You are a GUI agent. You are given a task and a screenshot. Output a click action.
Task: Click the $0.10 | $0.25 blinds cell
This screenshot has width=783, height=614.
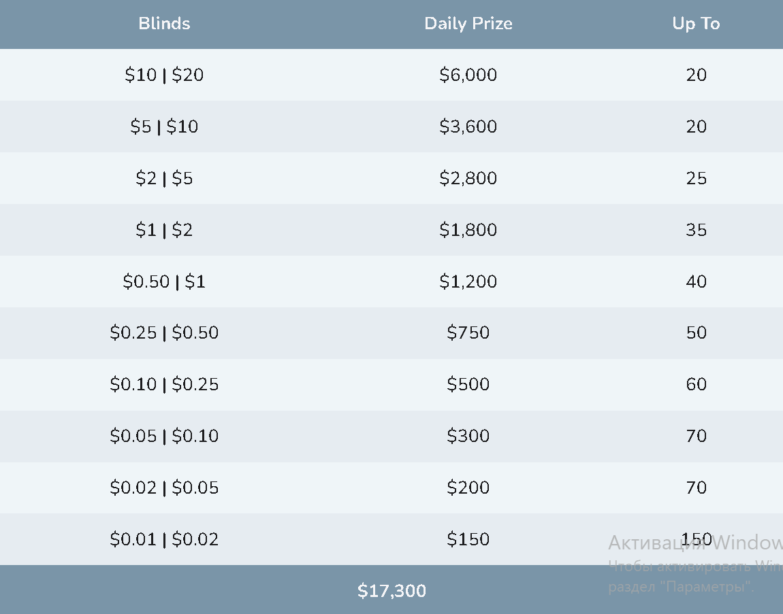[x=164, y=384]
